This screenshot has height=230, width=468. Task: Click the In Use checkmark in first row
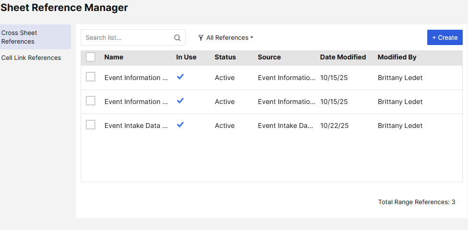pyautogui.click(x=180, y=77)
